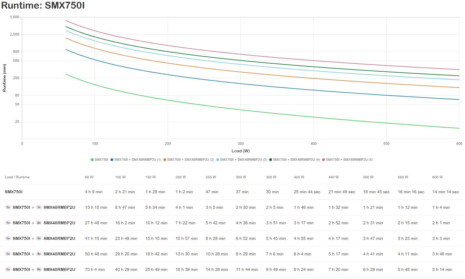
Task: Click the 5,000 y-axis tick label
Action: tap(14, 17)
